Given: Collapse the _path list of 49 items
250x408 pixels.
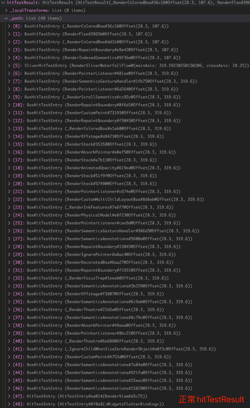Looking at the screenshot, I should tap(6, 19).
